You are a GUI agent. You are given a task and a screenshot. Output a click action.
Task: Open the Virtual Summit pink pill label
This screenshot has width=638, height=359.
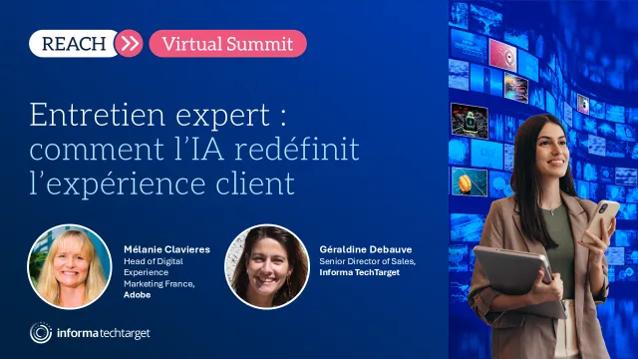pyautogui.click(x=228, y=44)
